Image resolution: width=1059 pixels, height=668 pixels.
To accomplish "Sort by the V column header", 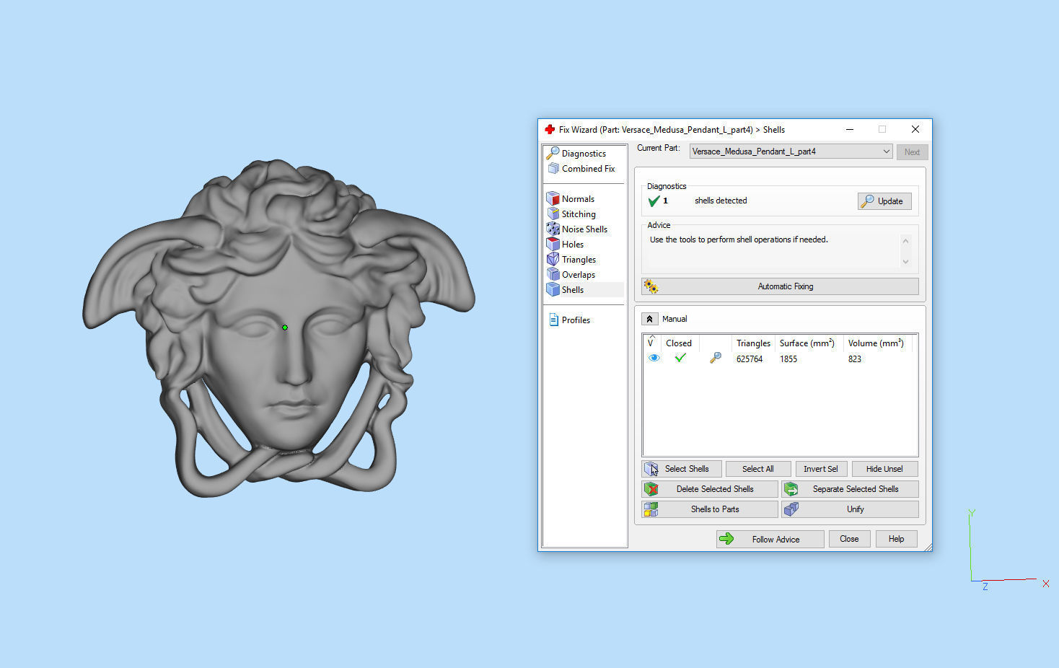I will pyautogui.click(x=651, y=343).
